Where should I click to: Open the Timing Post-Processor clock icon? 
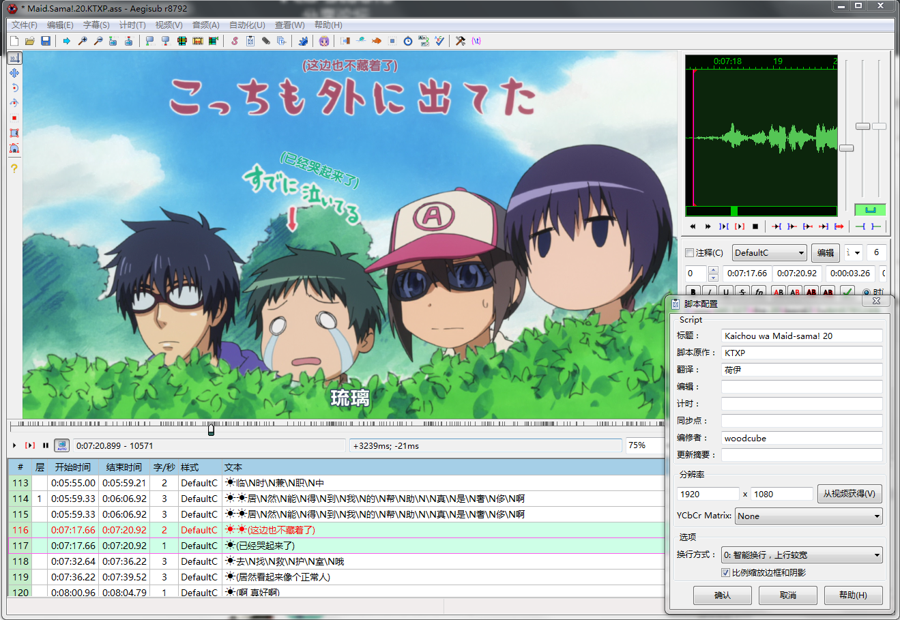click(408, 41)
